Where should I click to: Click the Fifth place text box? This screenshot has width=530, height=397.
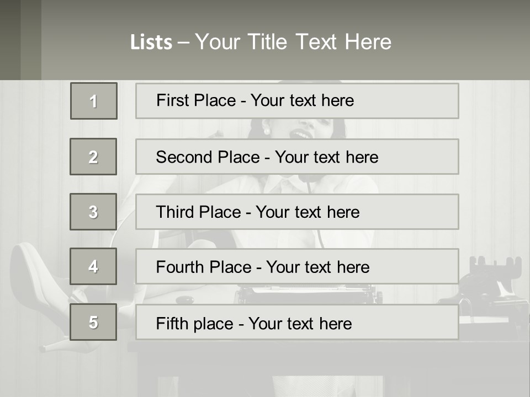coord(297,323)
